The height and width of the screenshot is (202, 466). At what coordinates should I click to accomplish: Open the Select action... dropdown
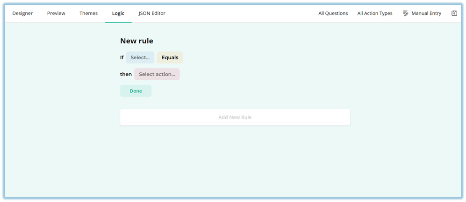157,74
